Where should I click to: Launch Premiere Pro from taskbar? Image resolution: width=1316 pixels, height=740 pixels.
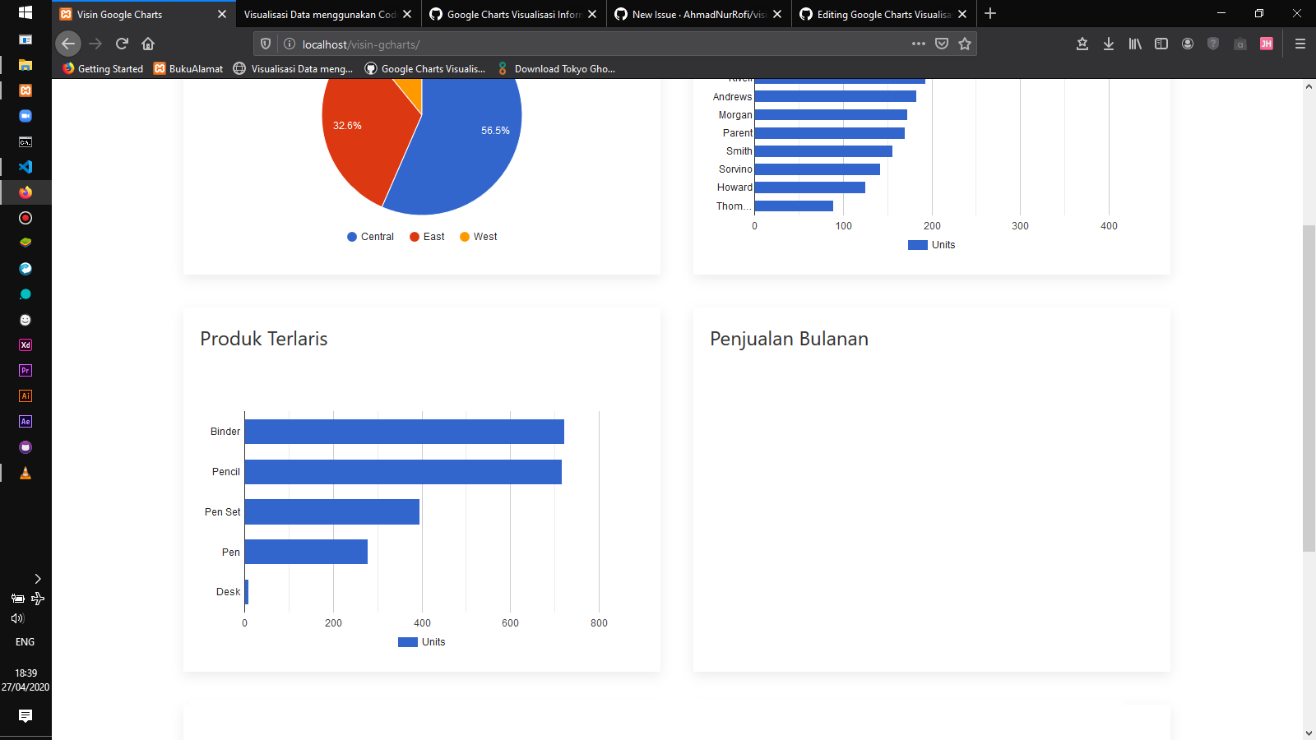pos(25,371)
